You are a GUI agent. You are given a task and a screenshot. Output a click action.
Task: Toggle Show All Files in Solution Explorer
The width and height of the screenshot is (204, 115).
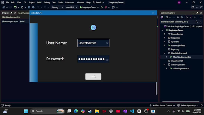click(x=182, y=17)
